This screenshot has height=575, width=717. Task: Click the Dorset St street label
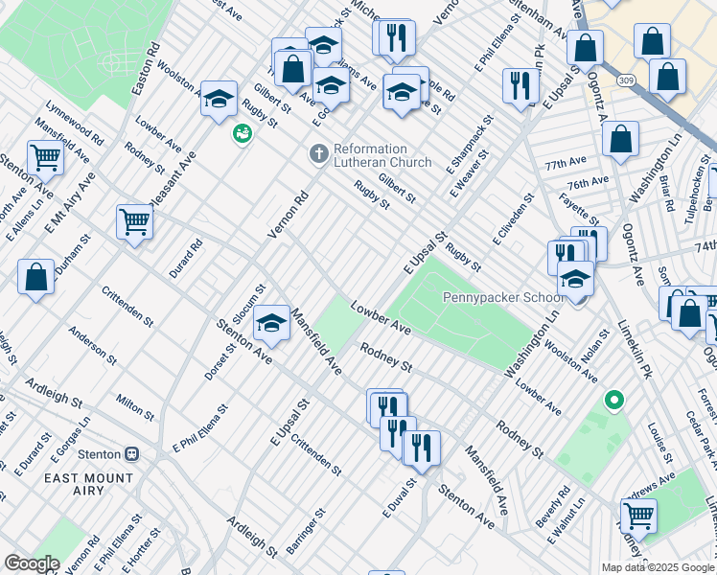tap(220, 362)
